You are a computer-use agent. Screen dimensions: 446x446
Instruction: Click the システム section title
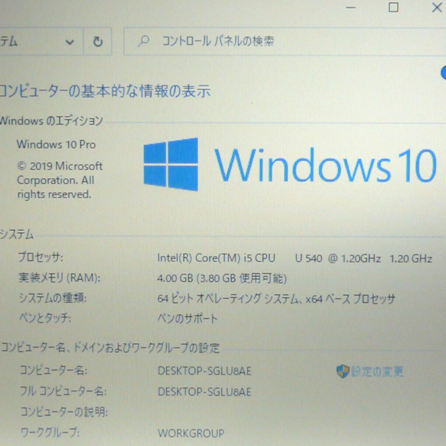click(x=17, y=234)
